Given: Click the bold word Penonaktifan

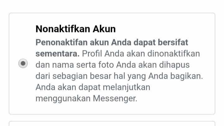Looking at the screenshot, I should [x=61, y=42].
